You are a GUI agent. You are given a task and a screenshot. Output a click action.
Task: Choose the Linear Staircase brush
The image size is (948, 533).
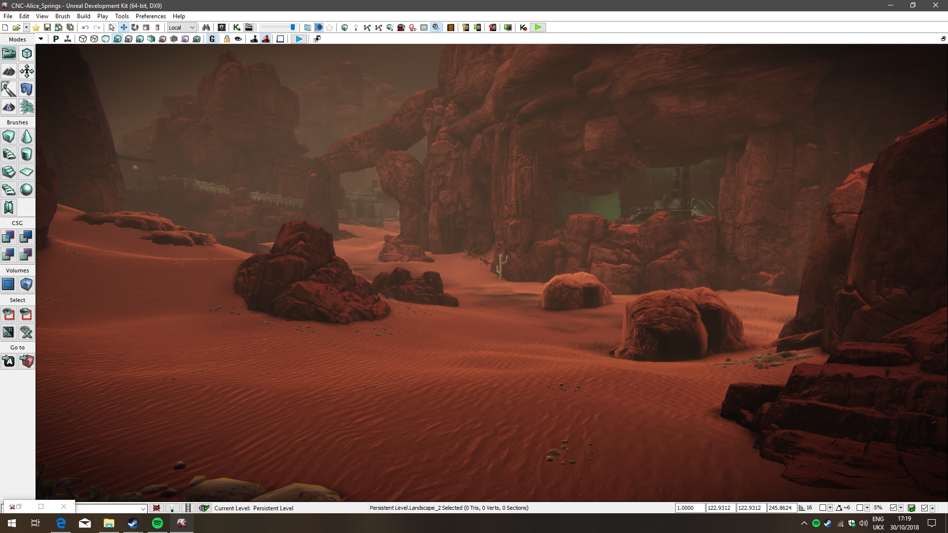coord(9,172)
